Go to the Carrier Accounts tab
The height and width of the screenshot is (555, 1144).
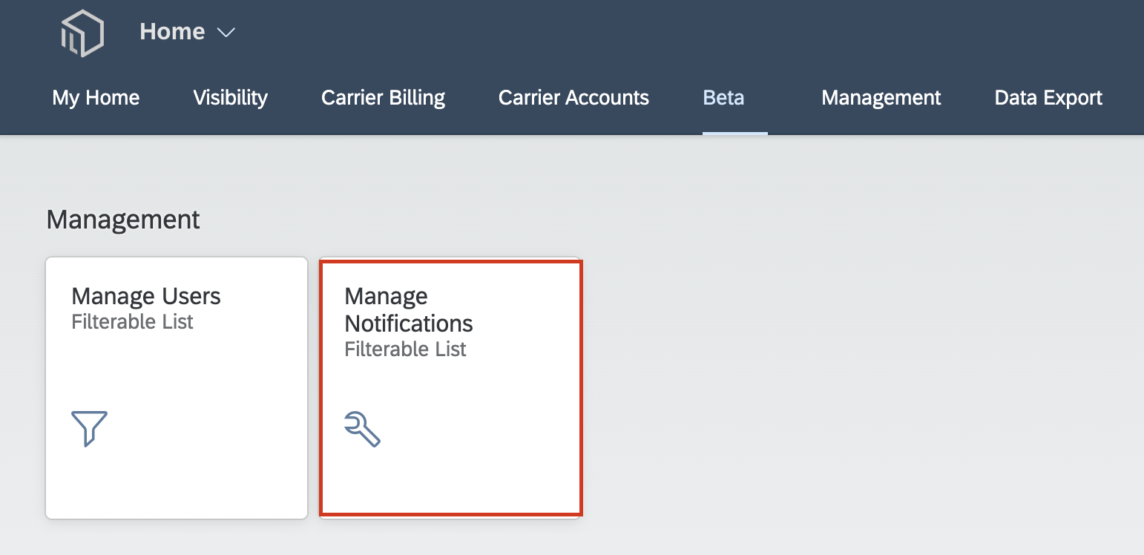click(573, 97)
